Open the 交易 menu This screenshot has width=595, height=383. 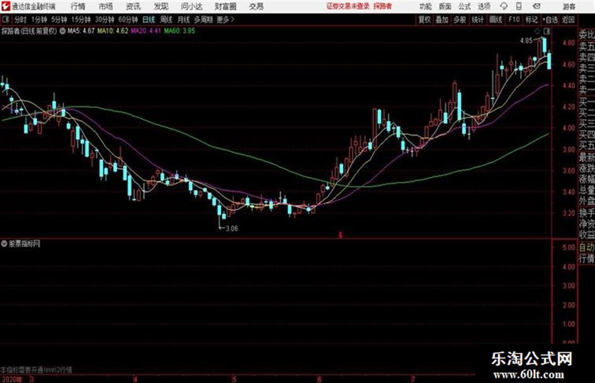(x=256, y=6)
